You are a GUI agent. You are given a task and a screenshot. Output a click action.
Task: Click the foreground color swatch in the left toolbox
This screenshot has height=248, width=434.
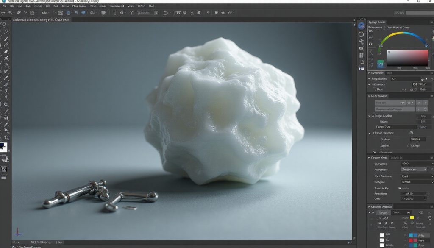point(3,146)
